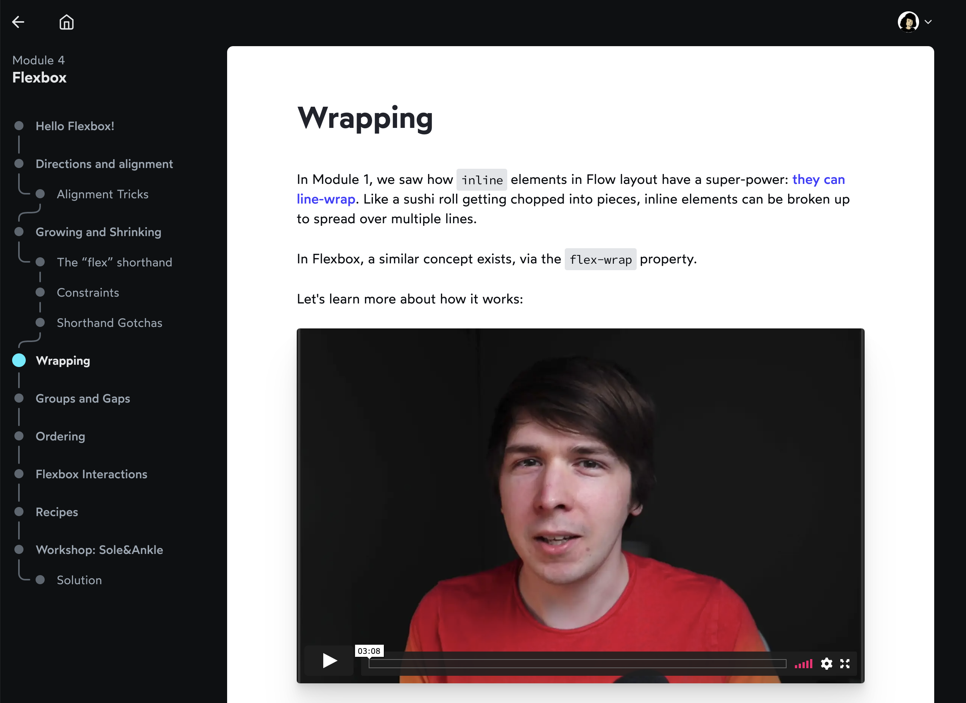Open the Groups and Gaps lesson

pos(83,398)
